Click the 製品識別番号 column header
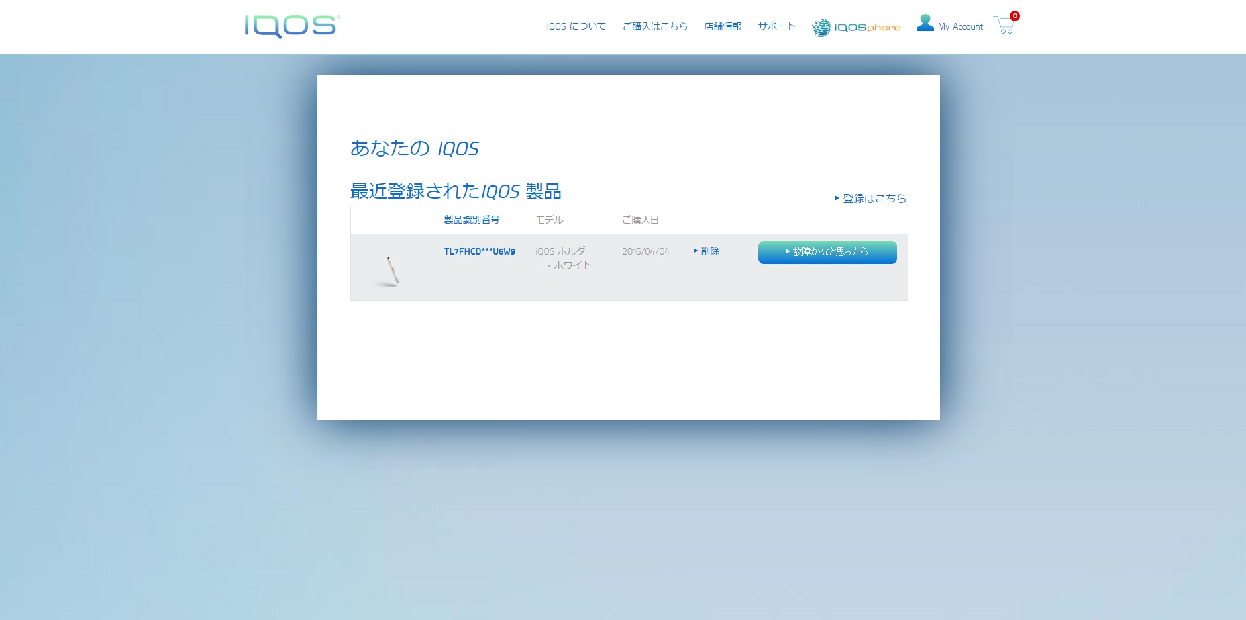 pos(471,220)
